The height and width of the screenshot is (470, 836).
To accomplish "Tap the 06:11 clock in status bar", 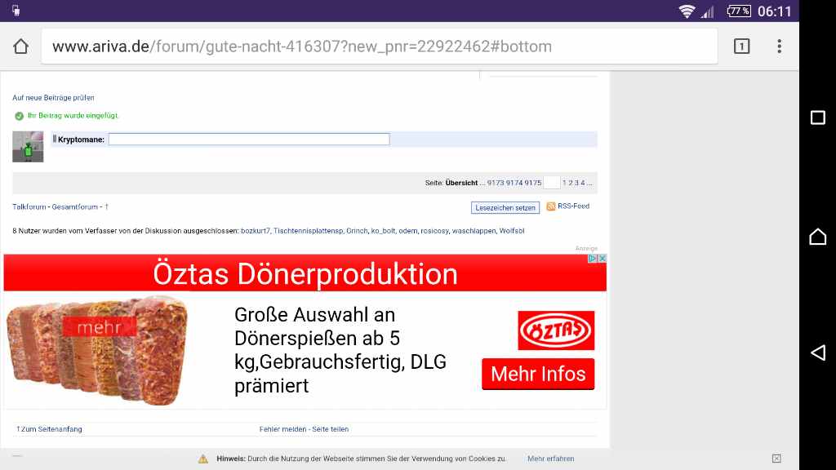I will (x=775, y=11).
